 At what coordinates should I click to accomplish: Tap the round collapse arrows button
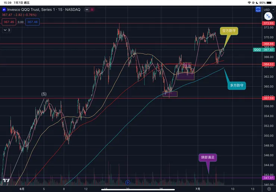[x=268, y=16]
